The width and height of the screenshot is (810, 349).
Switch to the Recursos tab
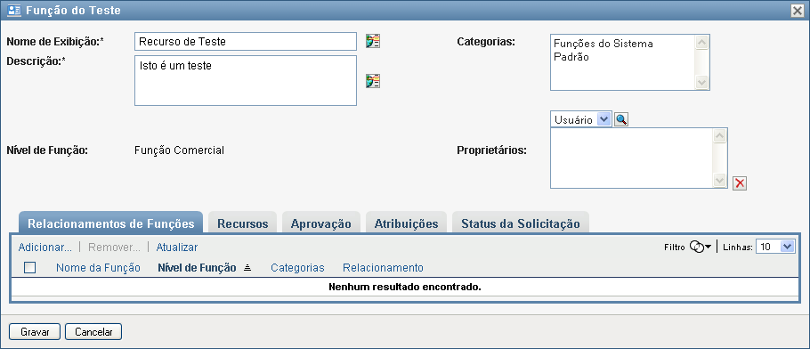243,223
